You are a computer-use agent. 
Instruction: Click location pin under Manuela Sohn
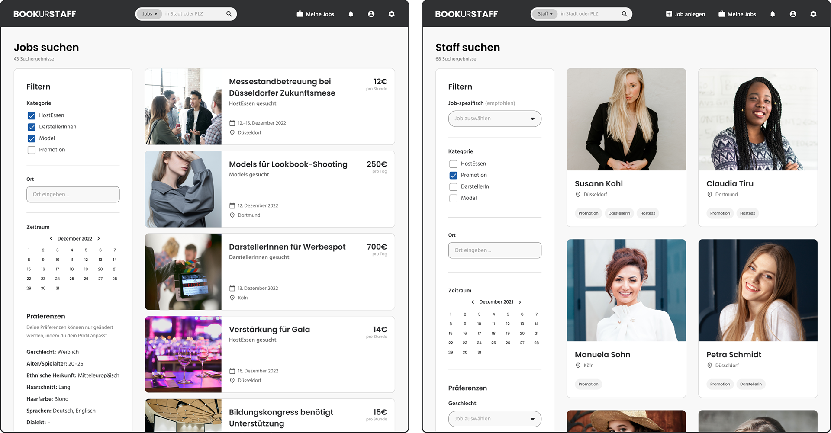tap(578, 366)
